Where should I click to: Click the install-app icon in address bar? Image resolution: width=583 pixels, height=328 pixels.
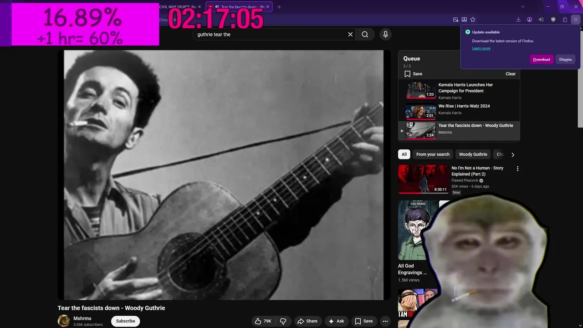[464, 20]
